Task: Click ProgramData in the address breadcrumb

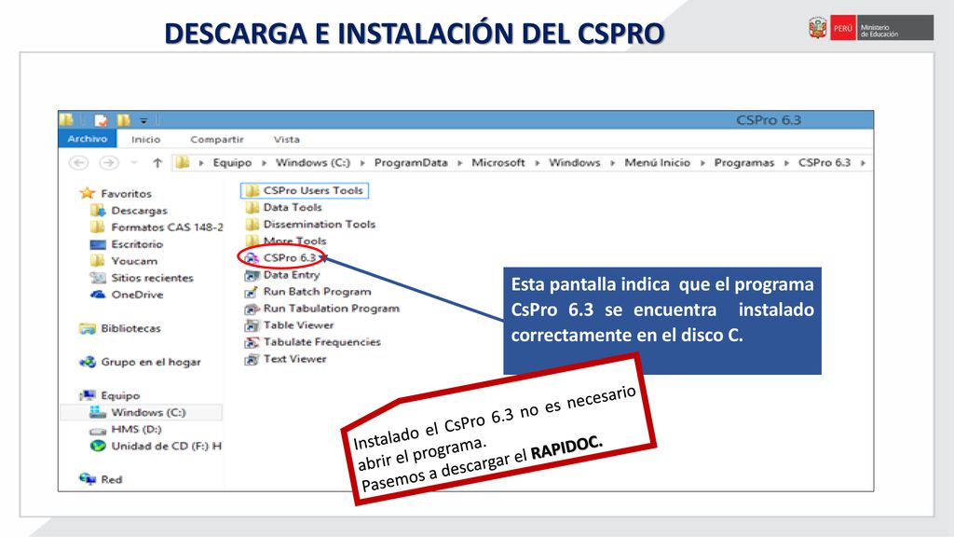Action: tap(411, 162)
